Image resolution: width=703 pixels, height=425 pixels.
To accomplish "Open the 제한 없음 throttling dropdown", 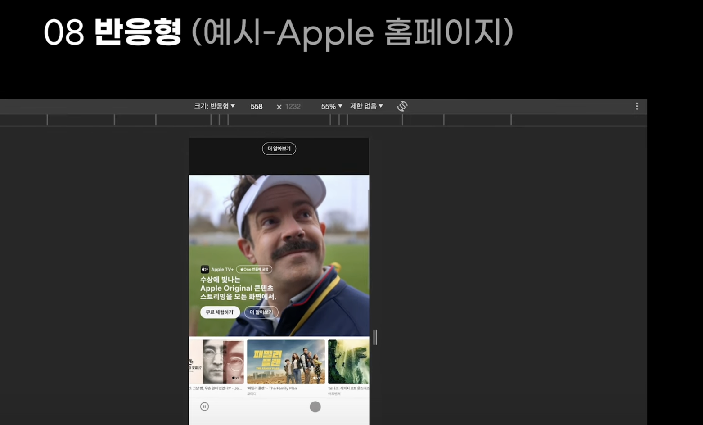I will pyautogui.click(x=366, y=106).
